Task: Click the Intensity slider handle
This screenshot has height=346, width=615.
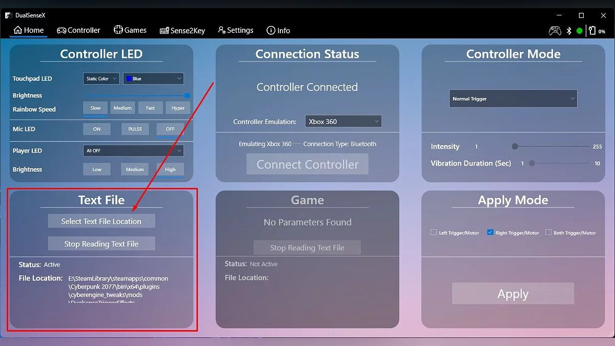Action: click(515, 147)
